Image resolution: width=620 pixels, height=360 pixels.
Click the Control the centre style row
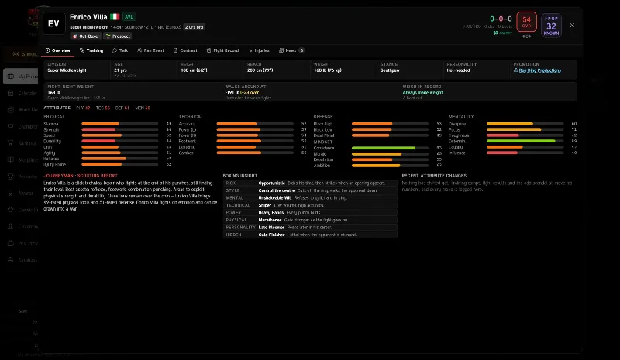pyautogui.click(x=311, y=190)
